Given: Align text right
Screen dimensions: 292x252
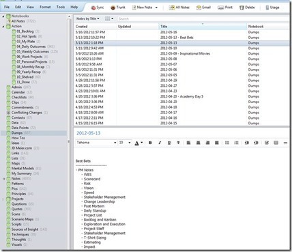Looking at the screenshot, I should click(x=207, y=143).
